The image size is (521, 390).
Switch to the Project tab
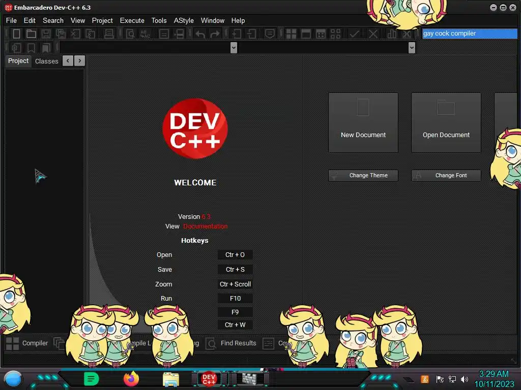pos(18,61)
